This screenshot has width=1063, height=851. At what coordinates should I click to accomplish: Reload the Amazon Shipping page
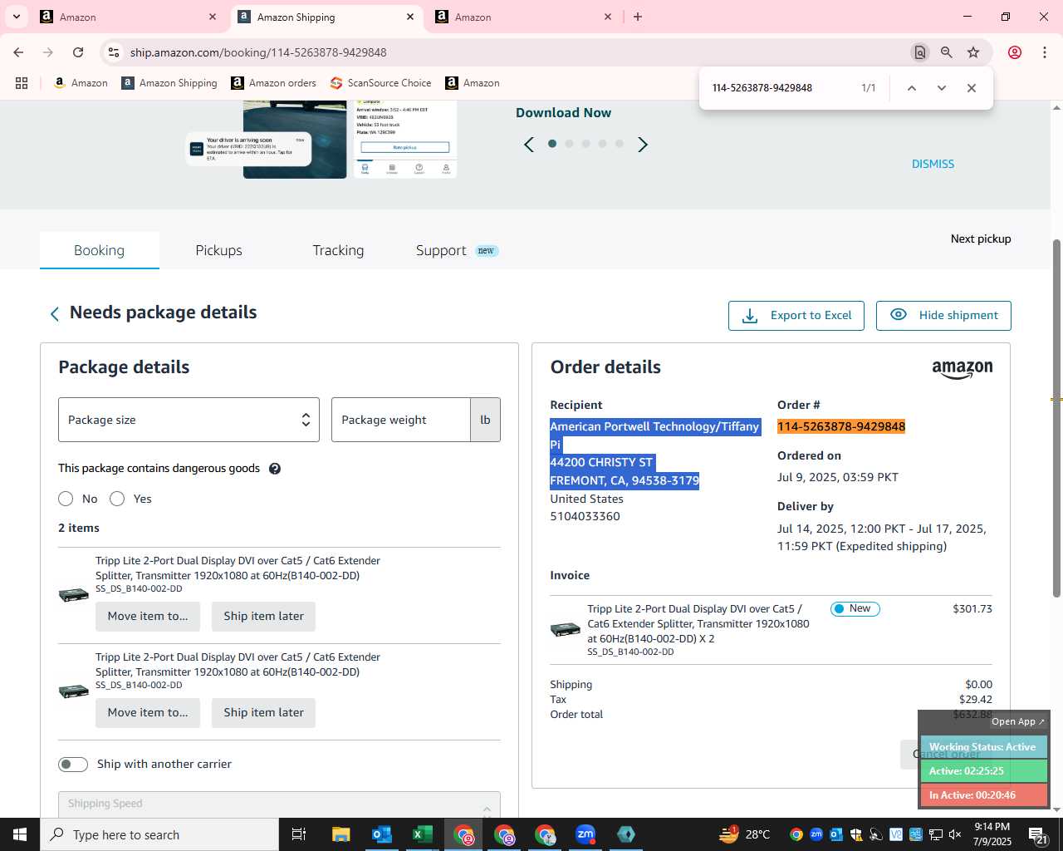(78, 52)
